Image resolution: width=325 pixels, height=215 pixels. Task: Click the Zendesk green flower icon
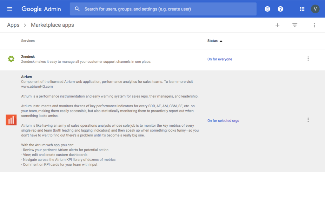coord(11,59)
